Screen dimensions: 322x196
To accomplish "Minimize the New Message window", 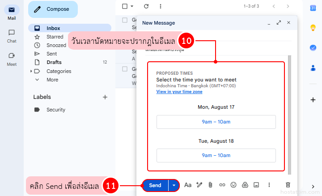I will pos(269,24).
